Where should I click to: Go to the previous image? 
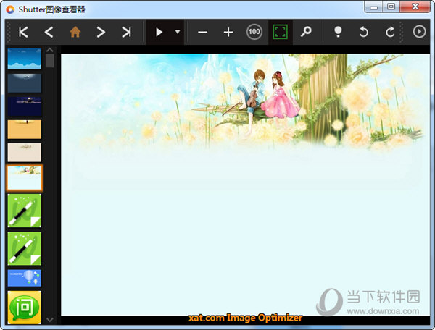(49, 33)
